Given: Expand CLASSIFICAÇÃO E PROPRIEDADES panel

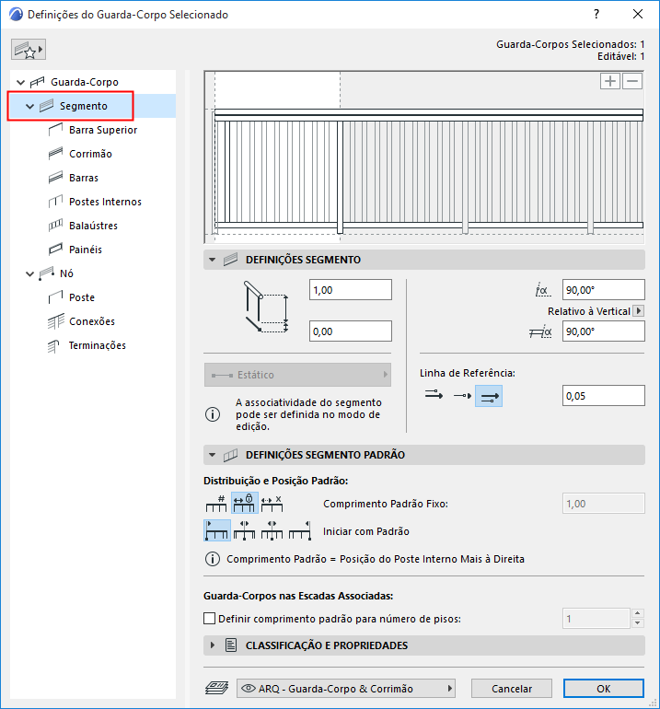Looking at the screenshot, I should pos(212,645).
